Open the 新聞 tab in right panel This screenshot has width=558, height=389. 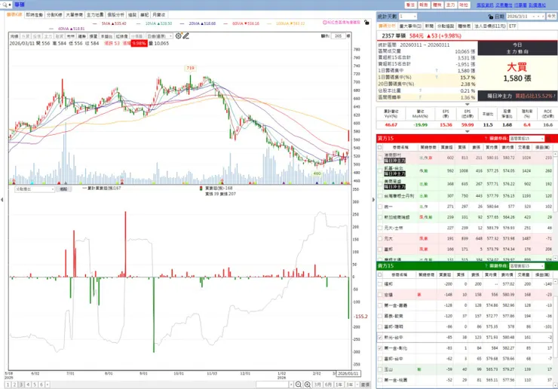429,26
